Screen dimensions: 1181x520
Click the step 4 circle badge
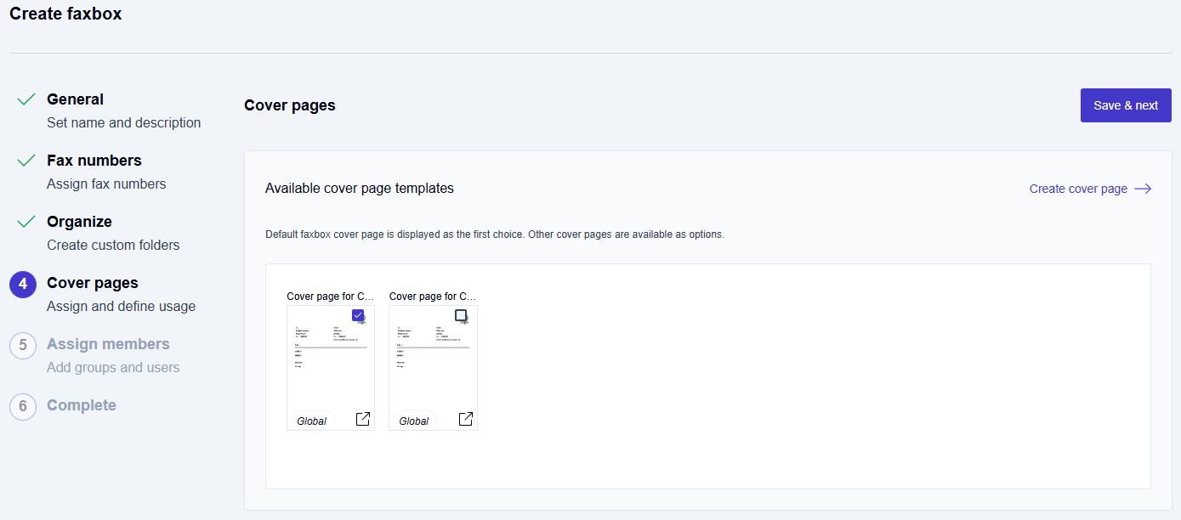coord(23,285)
